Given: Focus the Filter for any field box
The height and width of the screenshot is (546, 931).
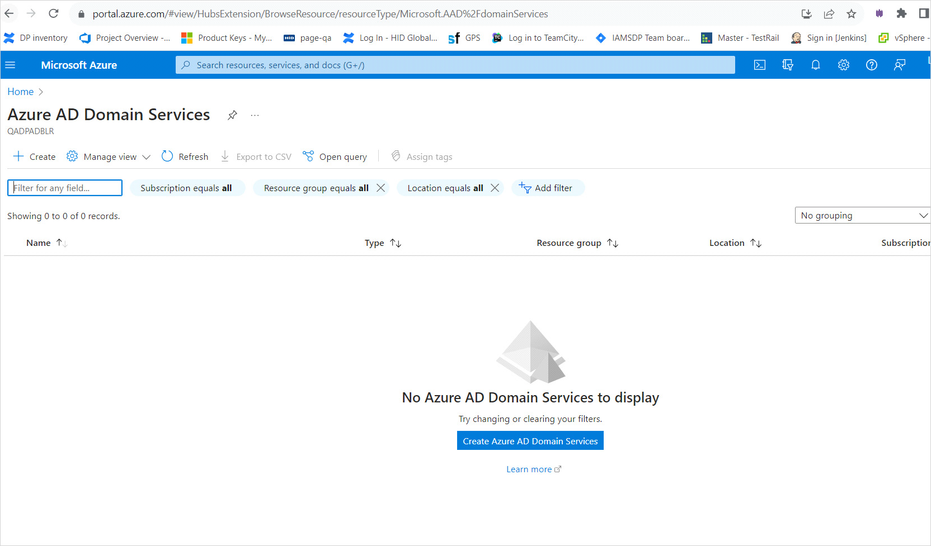Looking at the screenshot, I should (x=65, y=188).
